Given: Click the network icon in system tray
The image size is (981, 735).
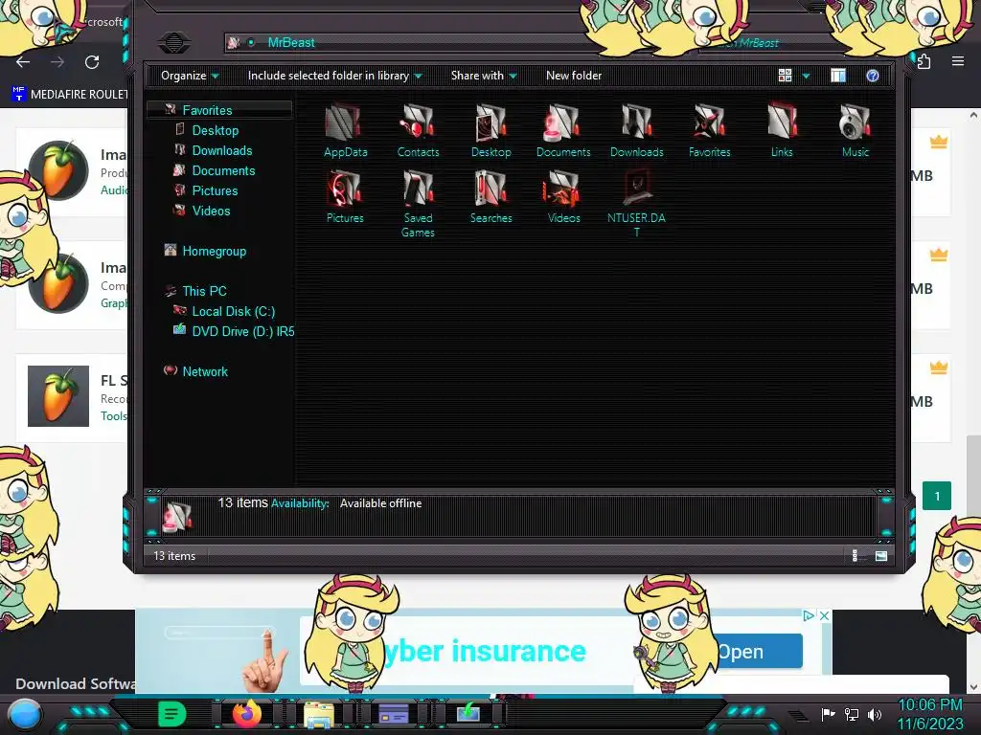Looking at the screenshot, I should (x=852, y=714).
